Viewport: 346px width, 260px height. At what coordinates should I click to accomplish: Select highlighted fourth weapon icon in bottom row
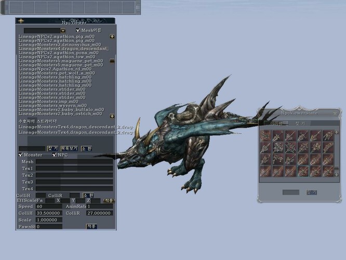coord(303,171)
